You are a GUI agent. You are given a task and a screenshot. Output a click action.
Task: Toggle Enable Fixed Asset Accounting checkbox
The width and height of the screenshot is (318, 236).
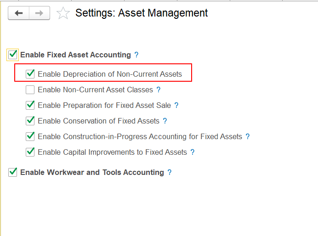[13, 55]
